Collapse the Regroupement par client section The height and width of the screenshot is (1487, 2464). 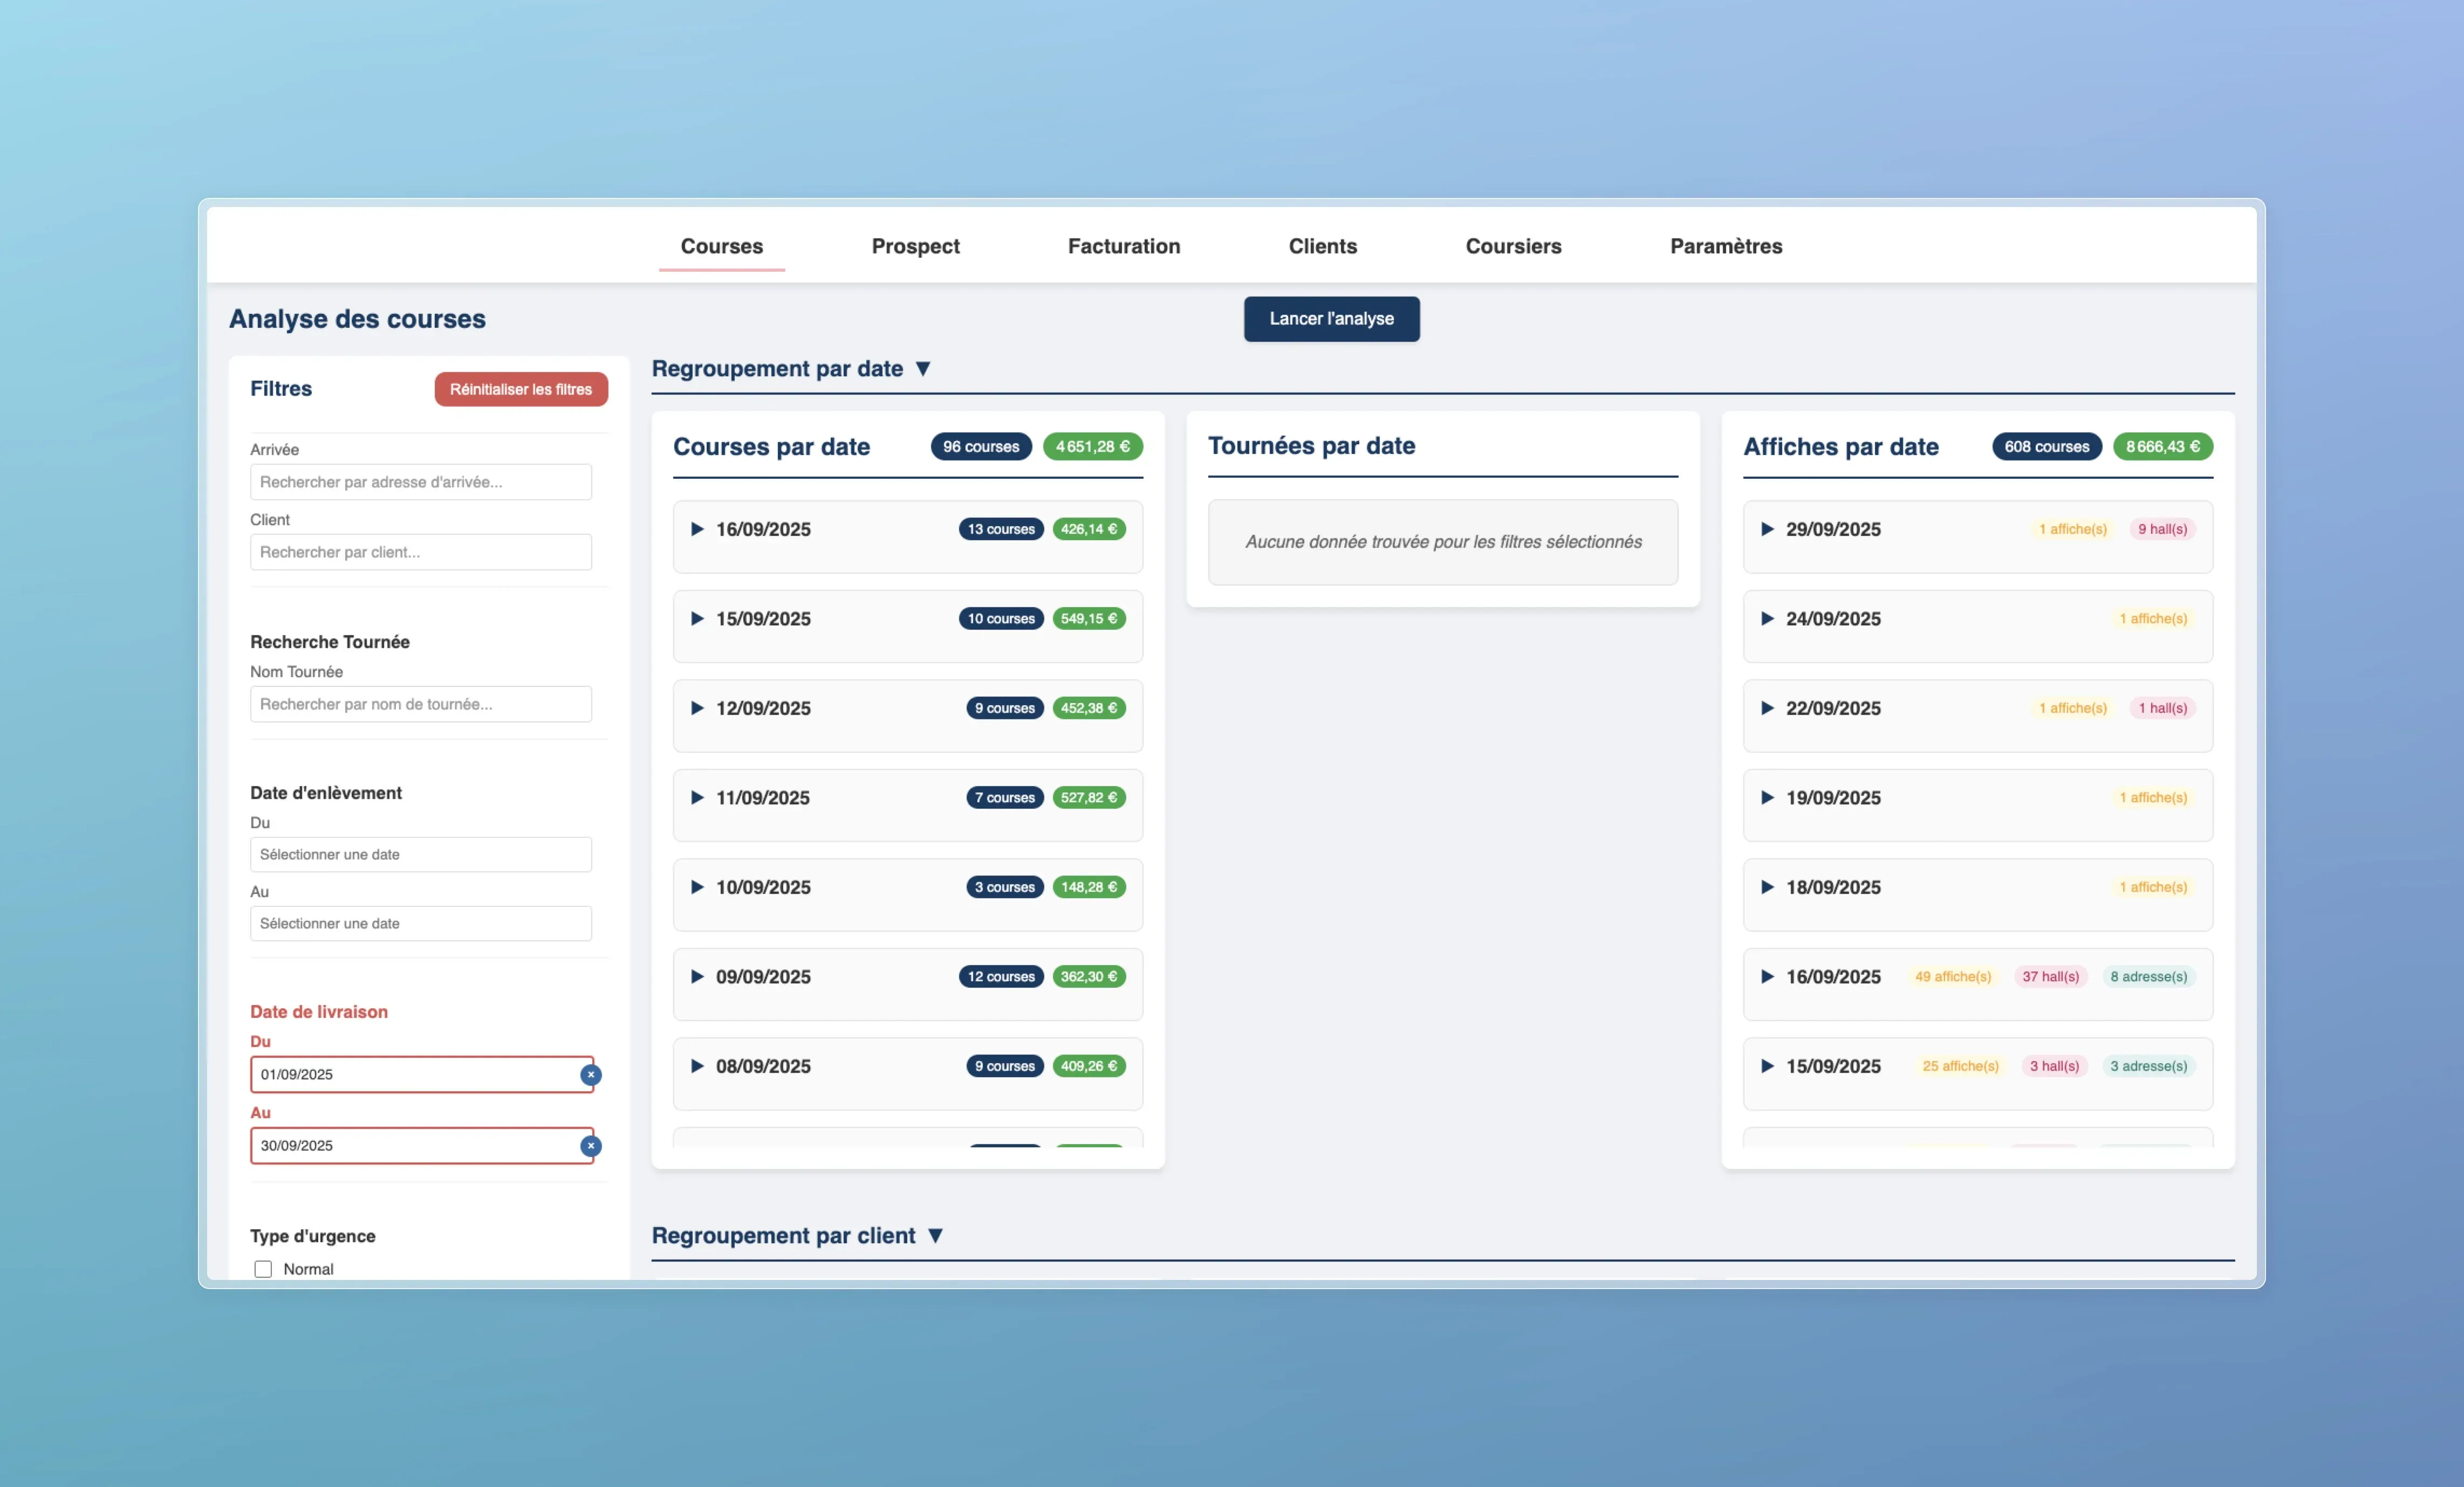click(x=935, y=1235)
